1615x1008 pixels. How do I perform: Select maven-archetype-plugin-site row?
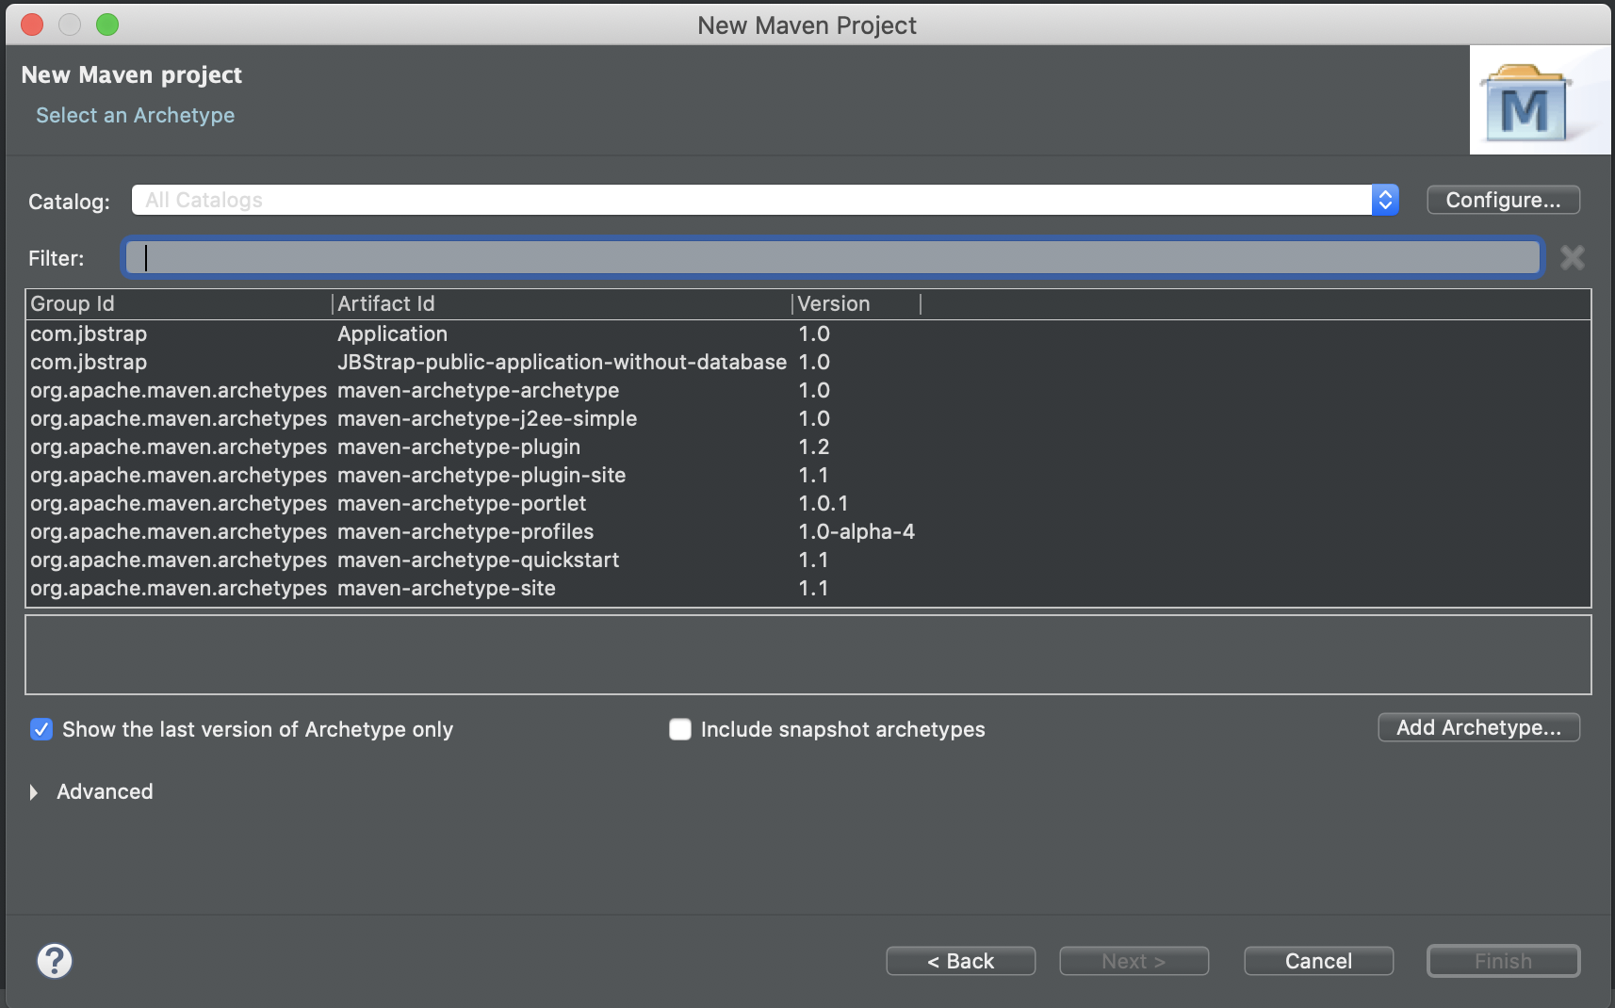807,475
